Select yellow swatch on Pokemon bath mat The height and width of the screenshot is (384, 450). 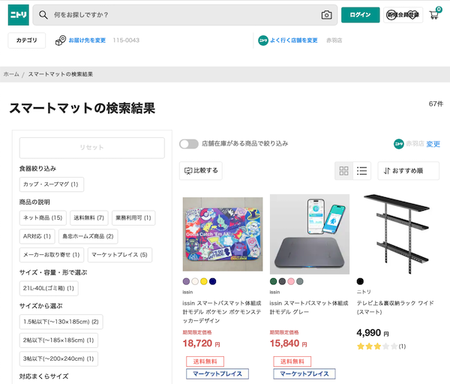tap(204, 281)
